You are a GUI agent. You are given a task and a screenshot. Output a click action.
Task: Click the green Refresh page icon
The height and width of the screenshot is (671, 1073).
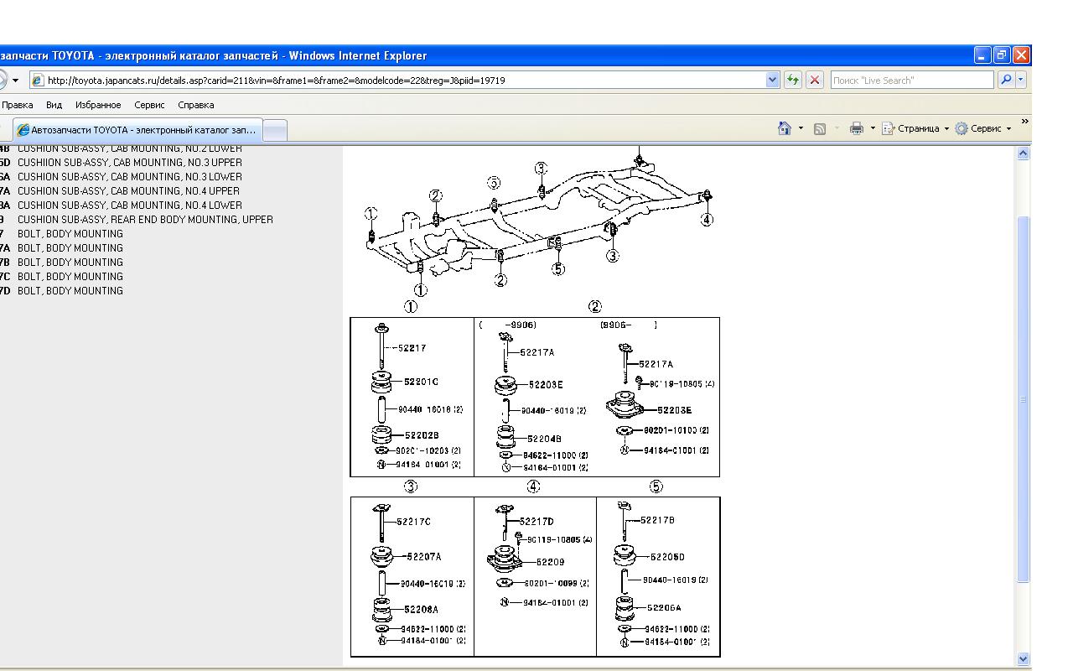tap(792, 81)
